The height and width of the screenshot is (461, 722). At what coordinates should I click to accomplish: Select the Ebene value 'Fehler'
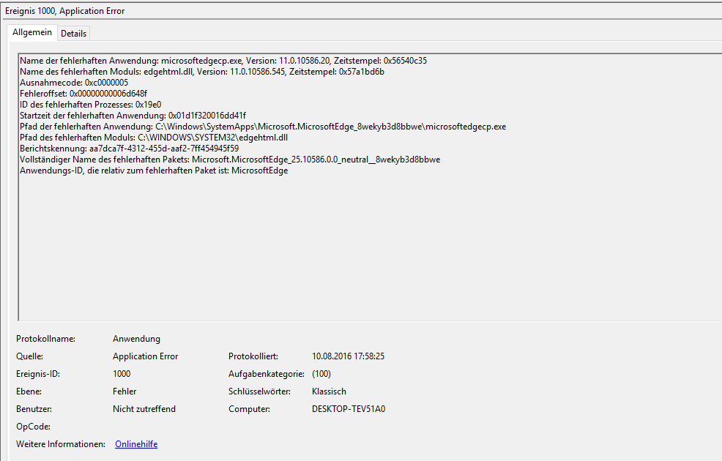pos(124,391)
